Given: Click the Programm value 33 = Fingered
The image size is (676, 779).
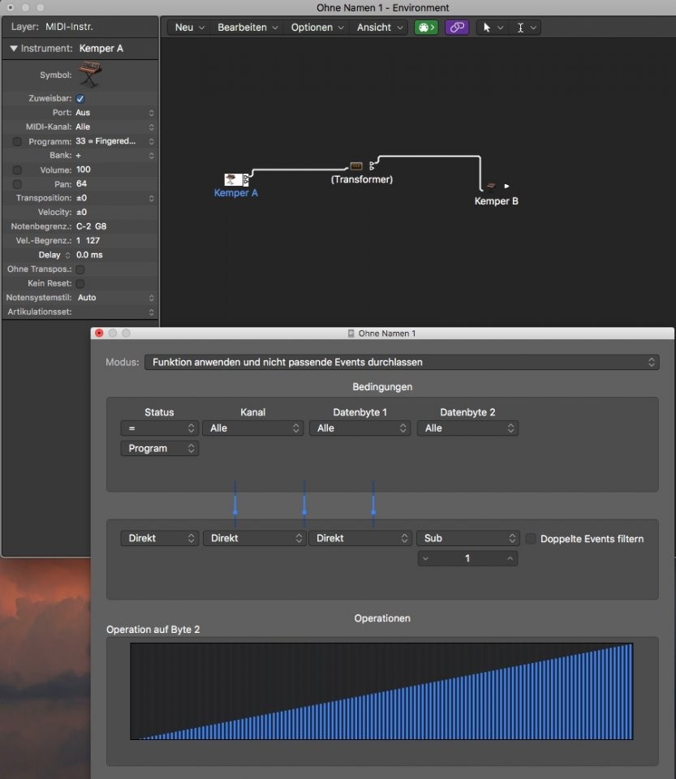Looking at the screenshot, I should coord(105,141).
